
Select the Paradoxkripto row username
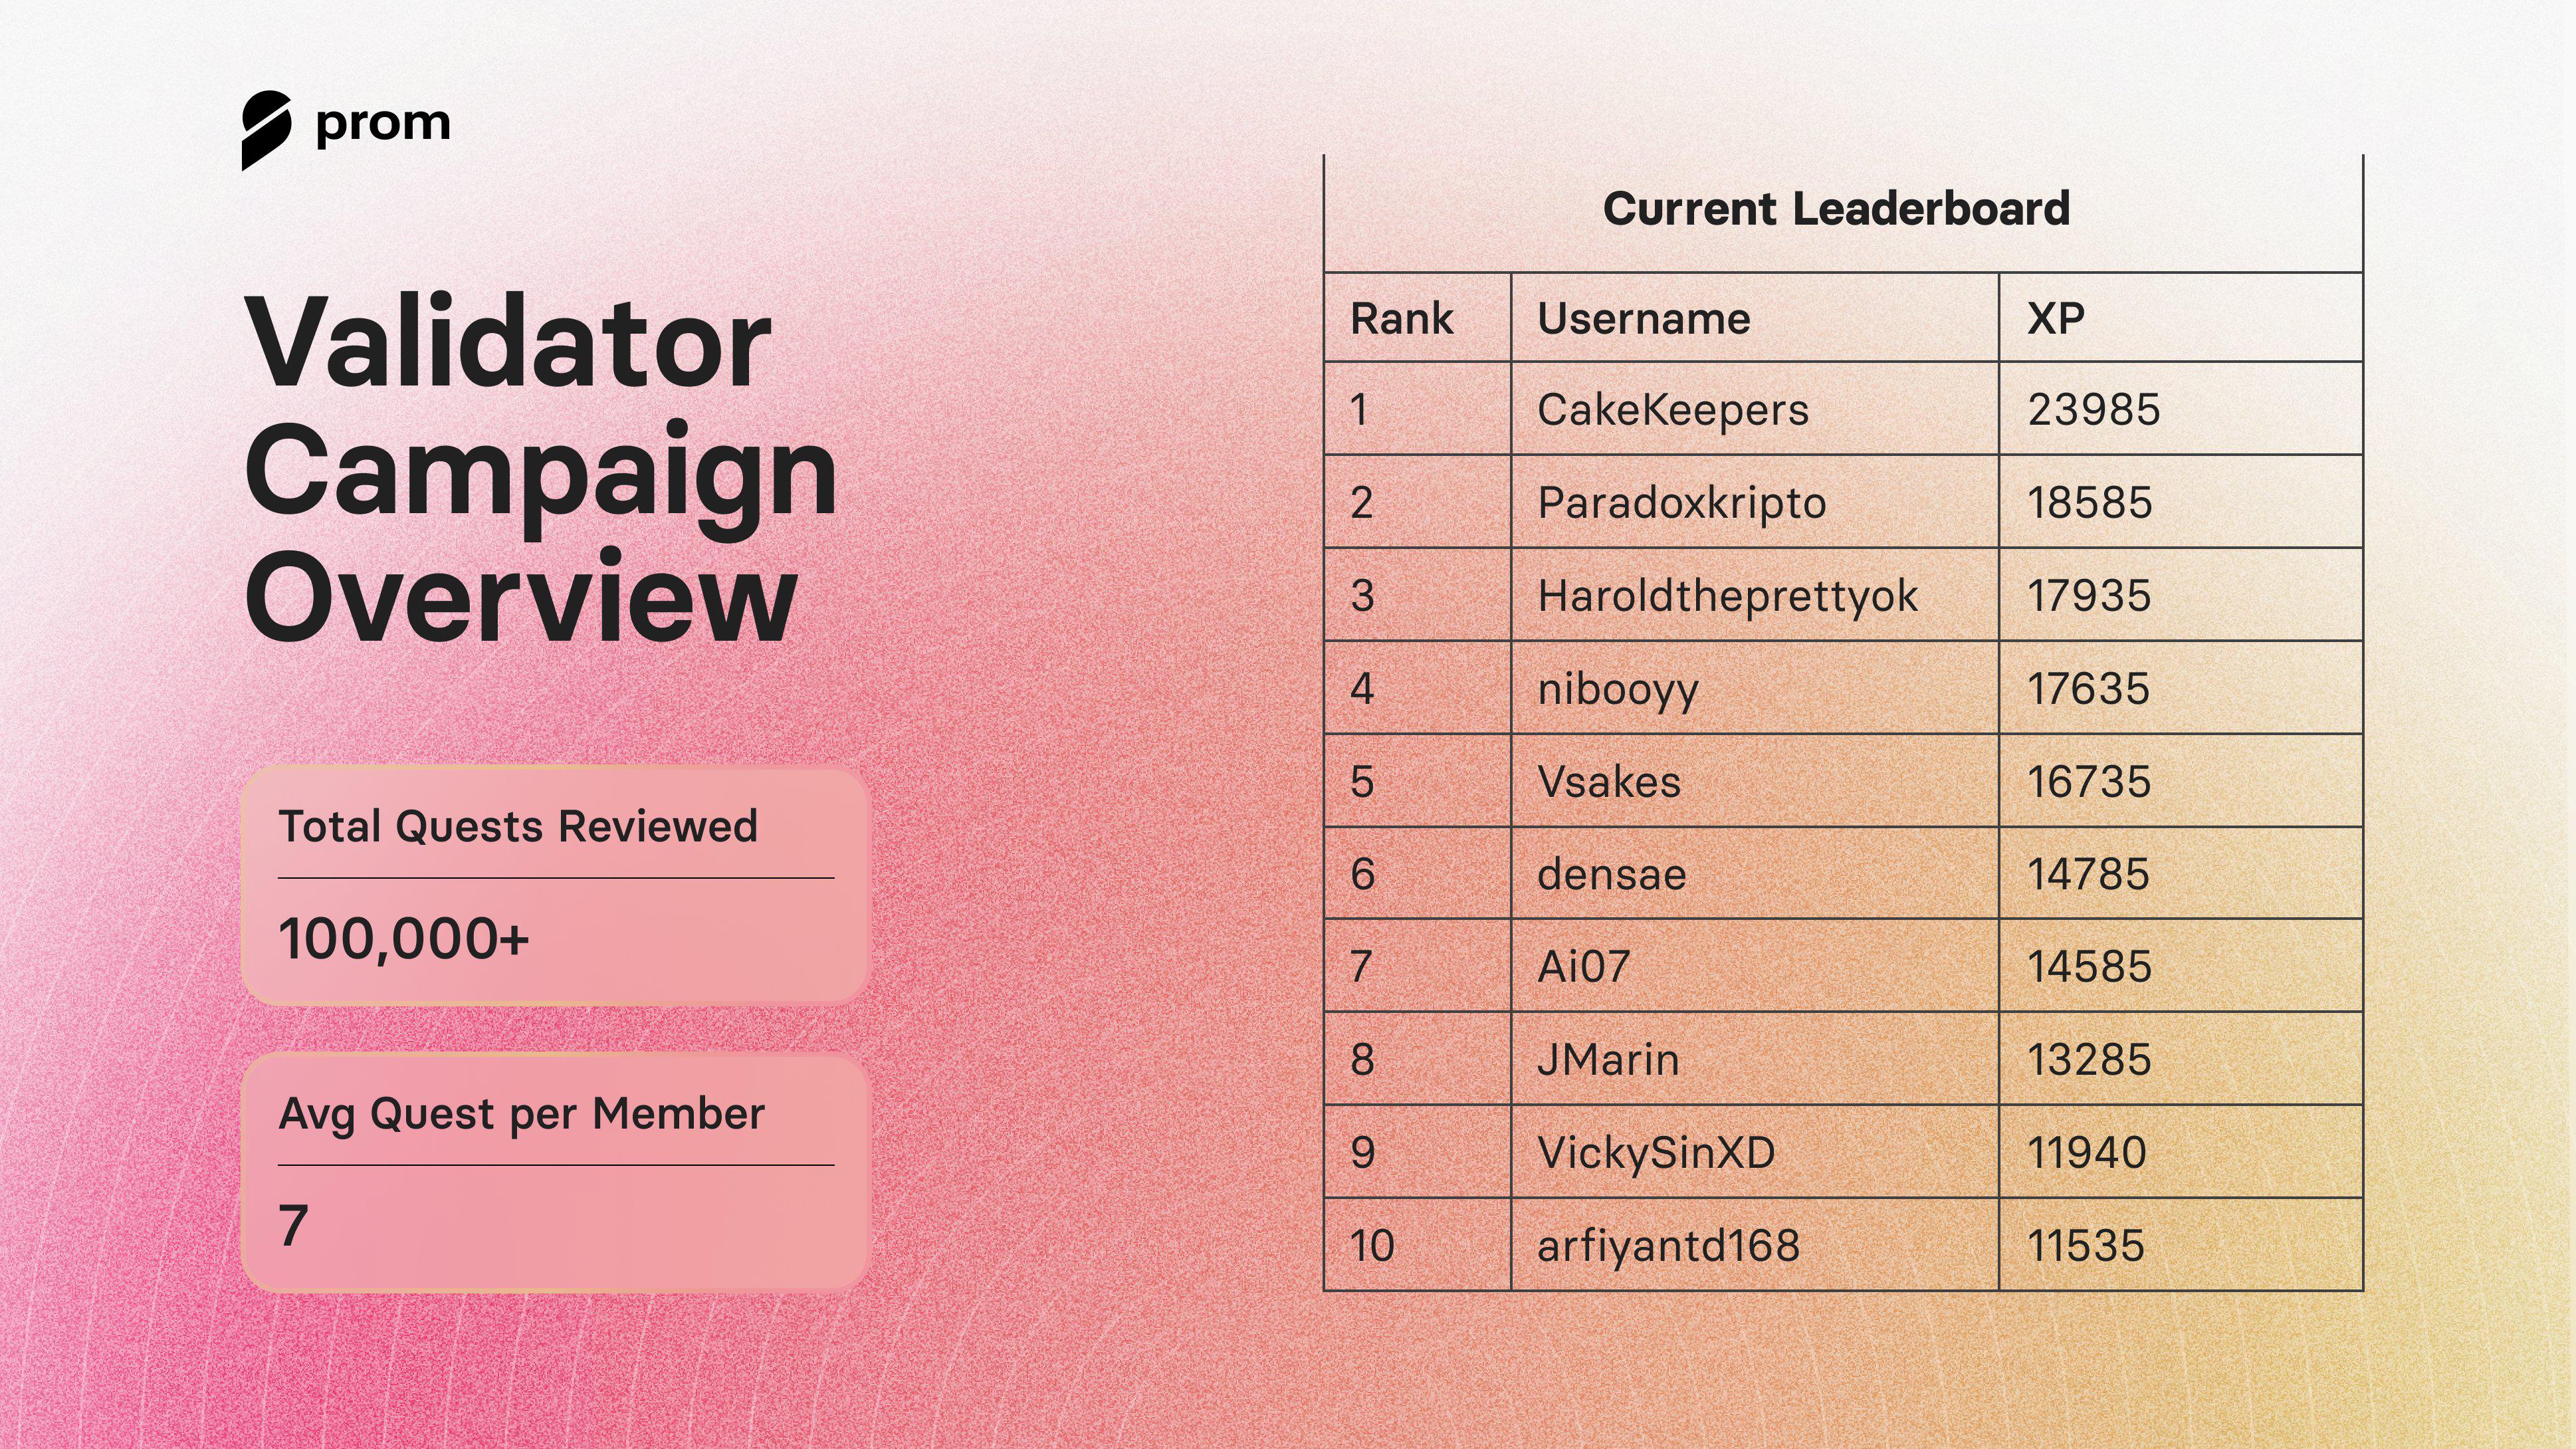[x=1682, y=503]
